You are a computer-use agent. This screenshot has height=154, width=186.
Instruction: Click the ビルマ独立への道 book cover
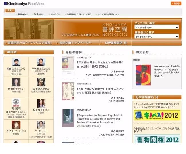tap(68, 91)
